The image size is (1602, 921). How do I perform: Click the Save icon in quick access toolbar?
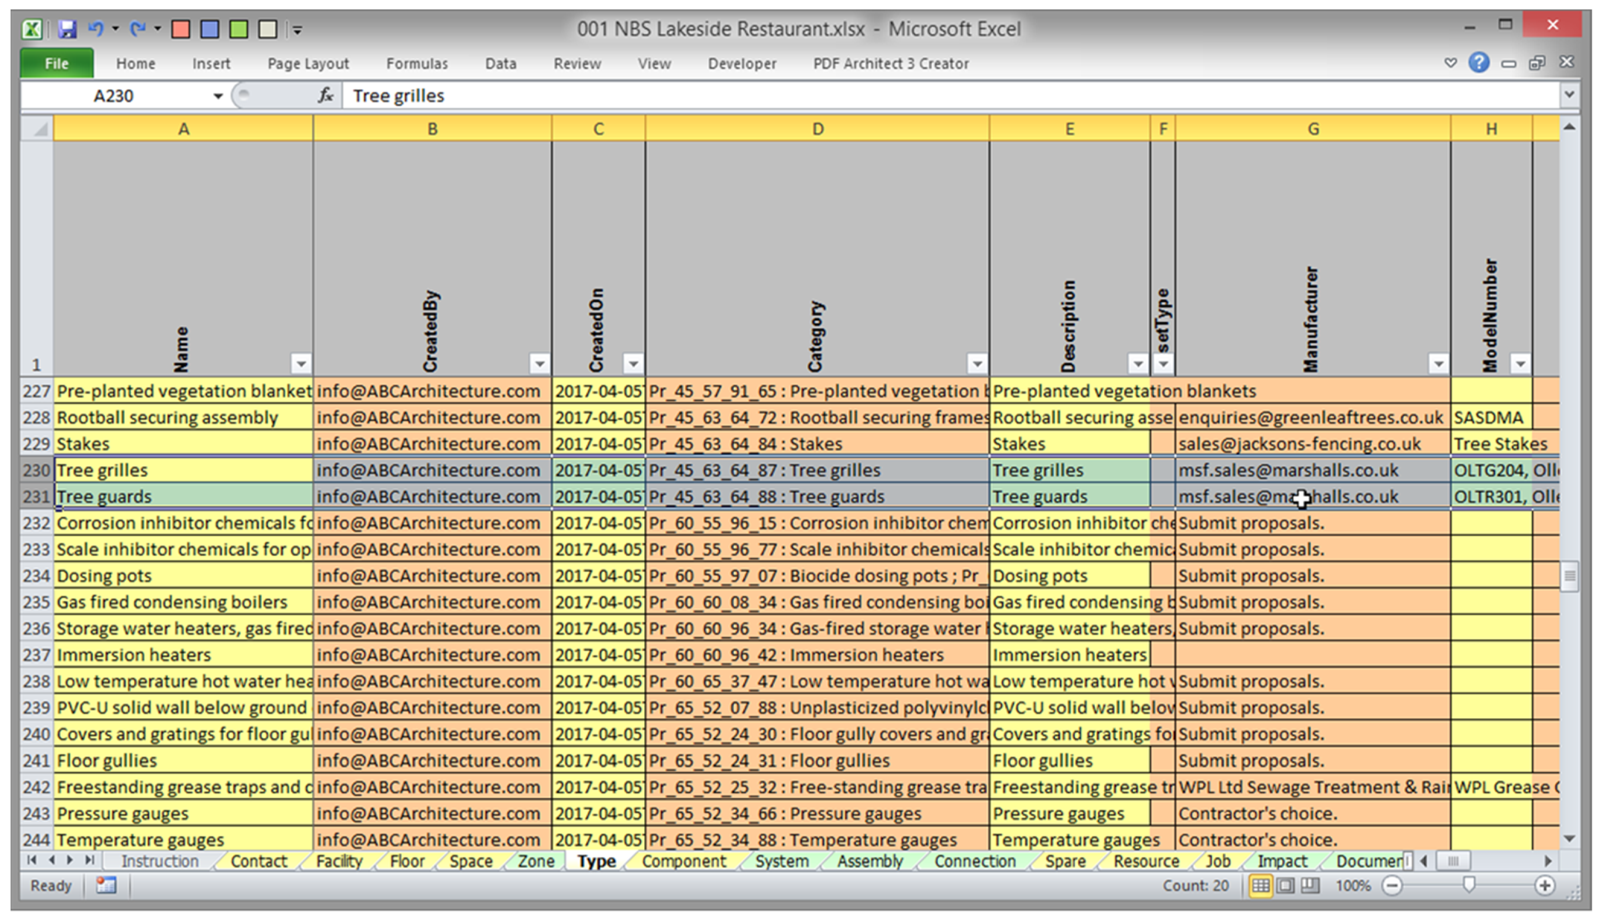point(67,29)
